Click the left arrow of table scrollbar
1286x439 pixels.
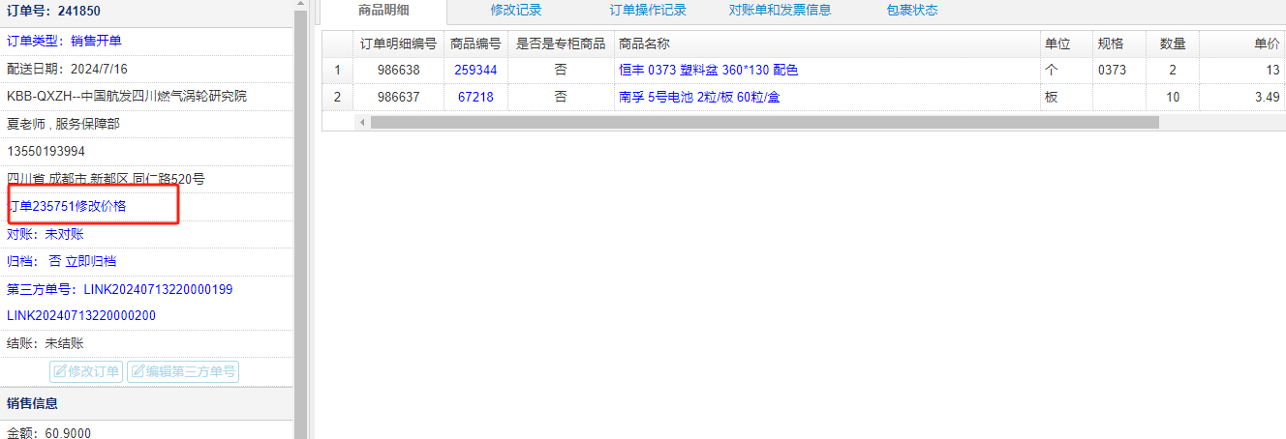point(363,123)
